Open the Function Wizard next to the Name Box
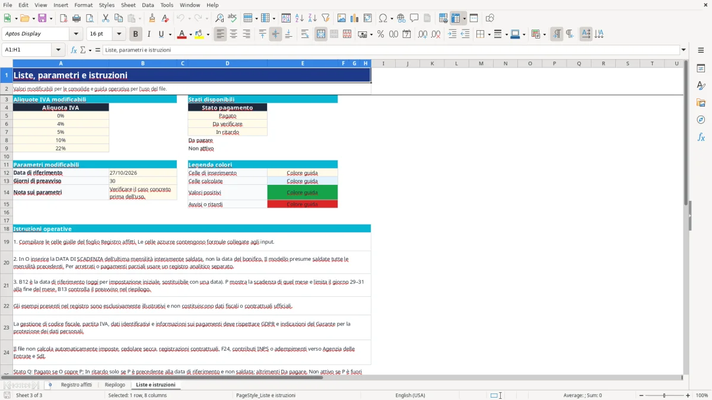Image resolution: width=712 pixels, height=400 pixels. (74, 50)
